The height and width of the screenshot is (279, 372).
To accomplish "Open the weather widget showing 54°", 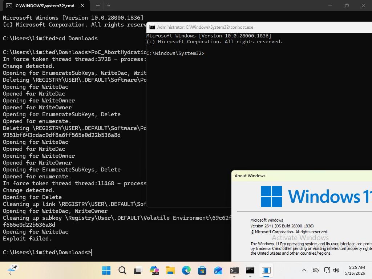I will pos(13,270).
